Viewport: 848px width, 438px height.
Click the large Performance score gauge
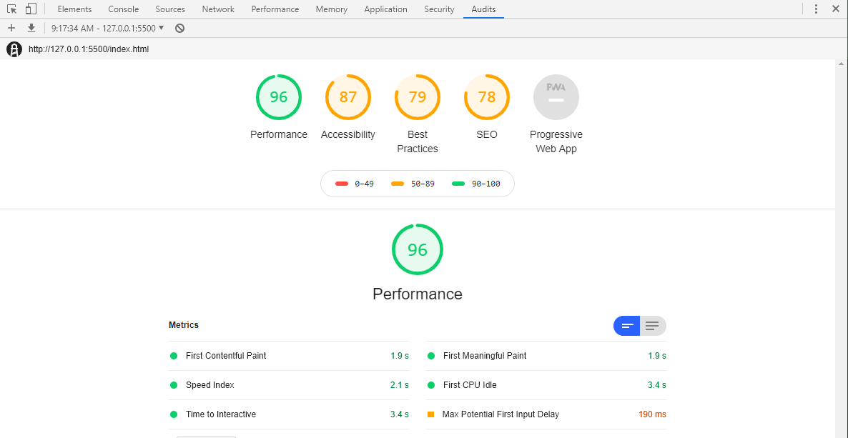pyautogui.click(x=418, y=249)
